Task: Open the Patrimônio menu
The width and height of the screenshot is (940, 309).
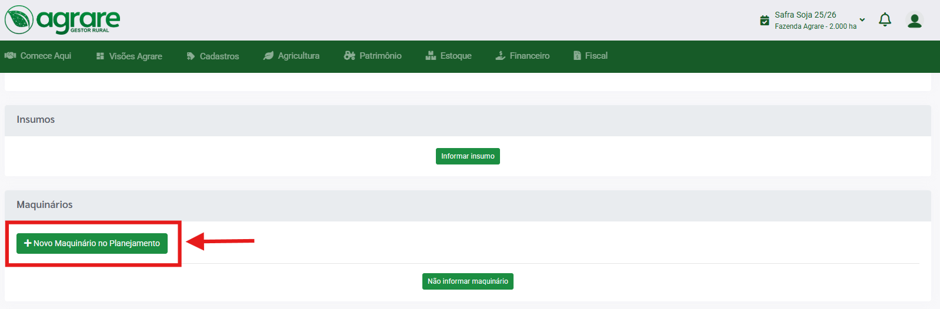Action: click(x=373, y=56)
